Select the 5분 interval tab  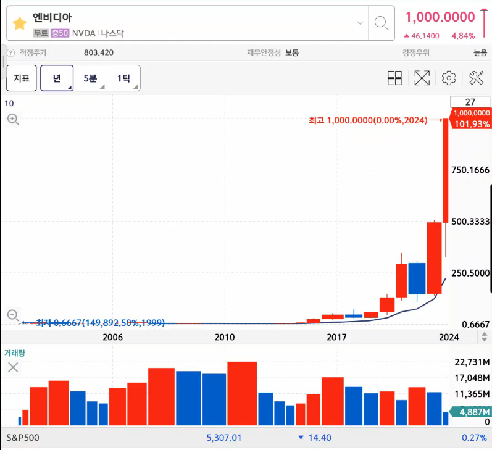[90, 78]
